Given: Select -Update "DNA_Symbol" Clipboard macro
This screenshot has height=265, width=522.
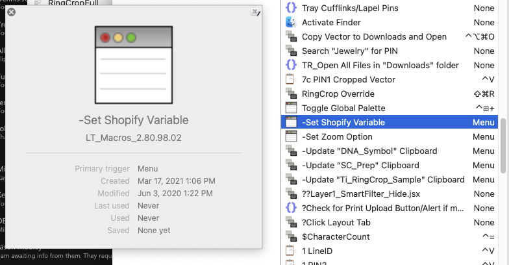Looking at the screenshot, I should coord(390,151).
